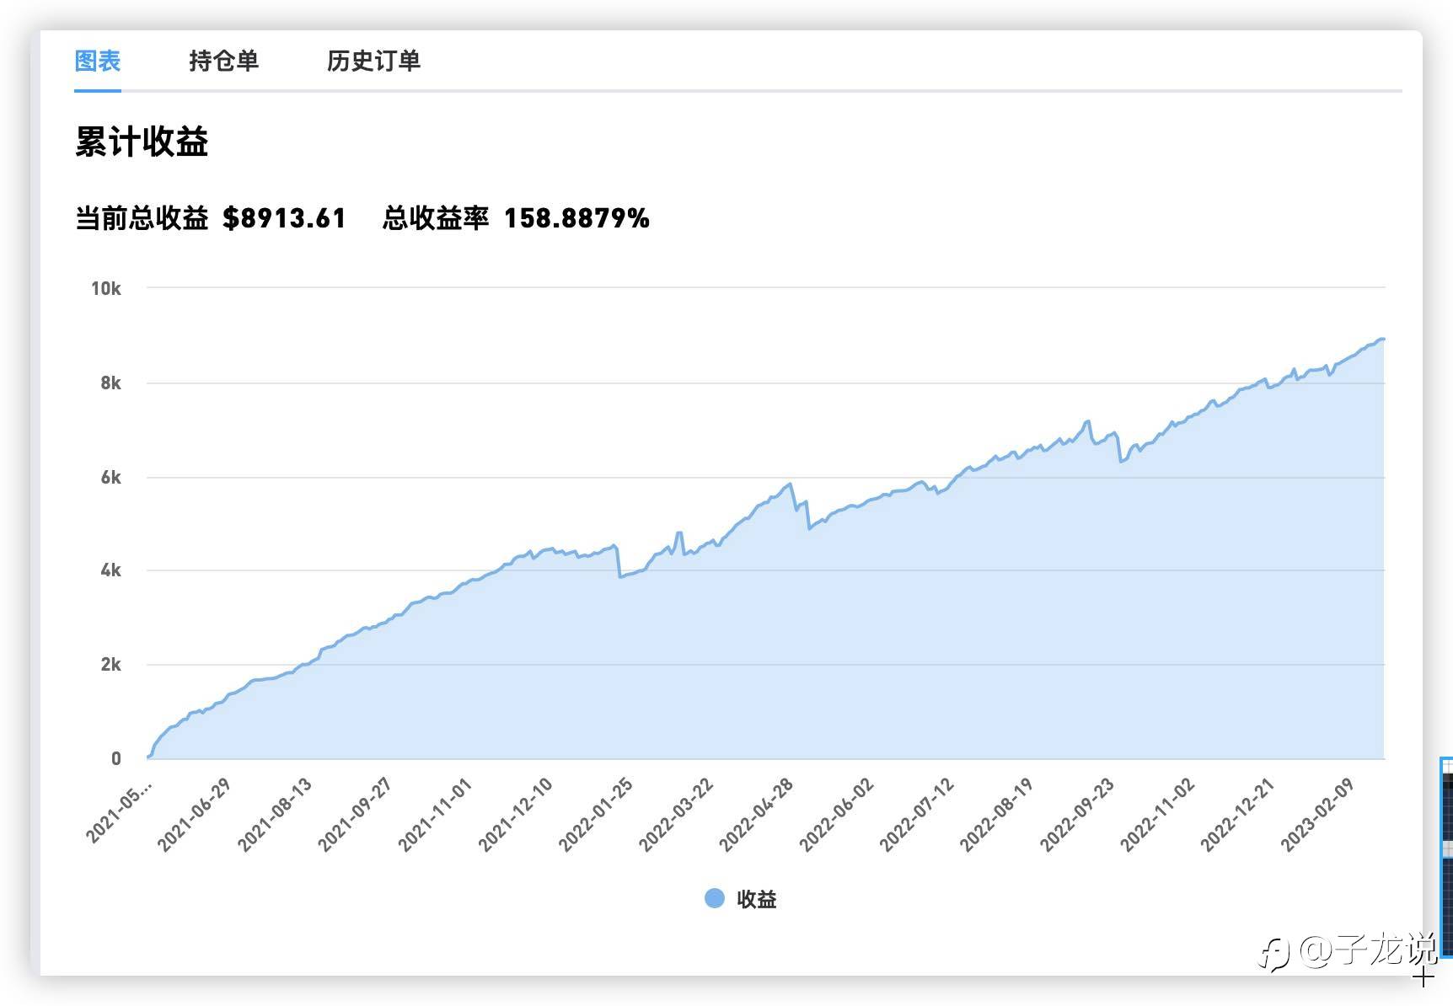The width and height of the screenshot is (1453, 1006).
Task: Click the 2022-01-25 date label
Action: 596,814
